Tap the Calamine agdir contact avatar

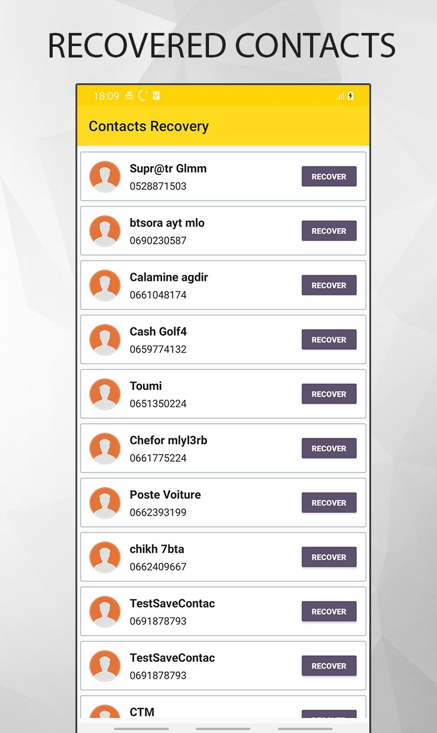tap(105, 285)
